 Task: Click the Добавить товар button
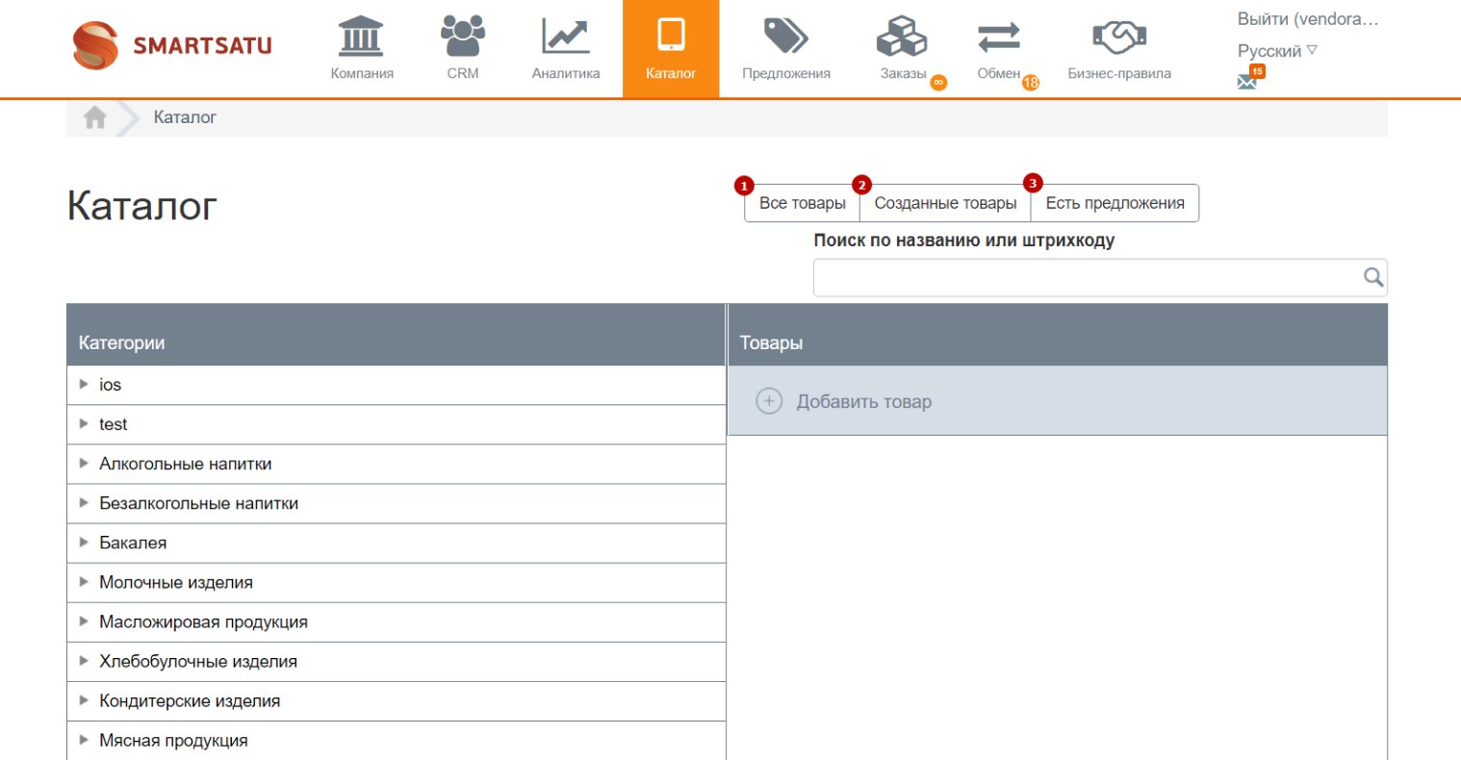1058,401
